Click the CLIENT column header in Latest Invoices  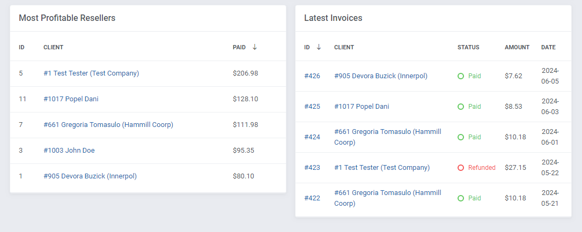point(344,47)
